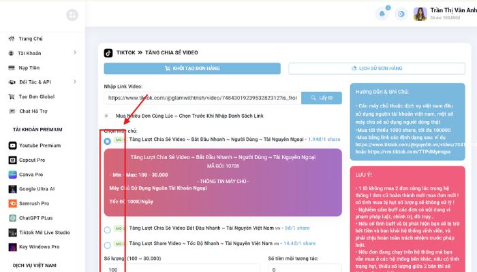Toggle the dark mode theme icon
The width and height of the screenshot is (477, 272).
tap(401, 14)
